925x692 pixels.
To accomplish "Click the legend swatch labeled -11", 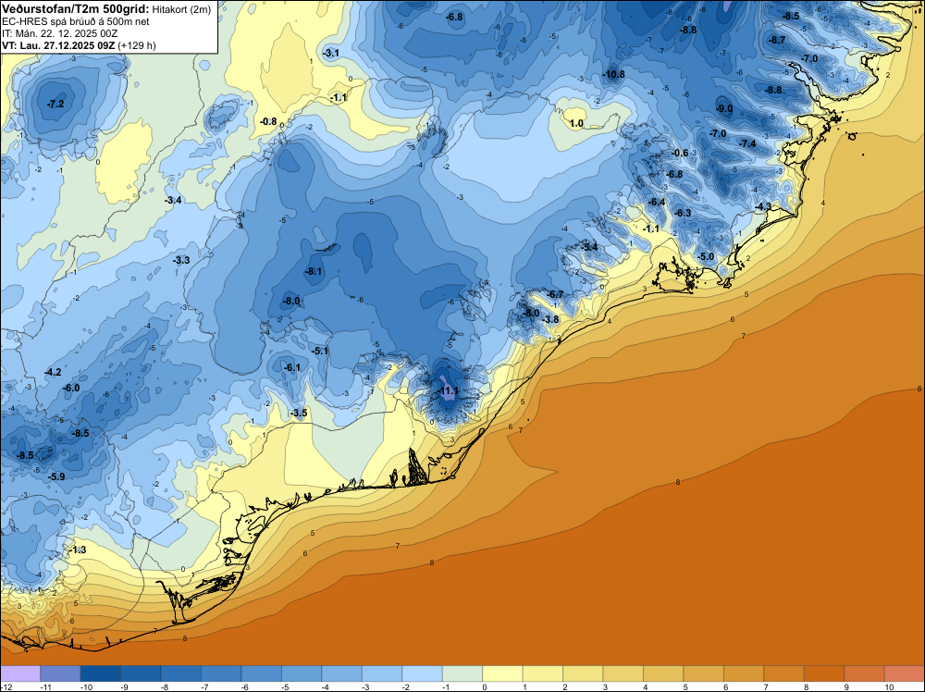I will click(x=60, y=673).
